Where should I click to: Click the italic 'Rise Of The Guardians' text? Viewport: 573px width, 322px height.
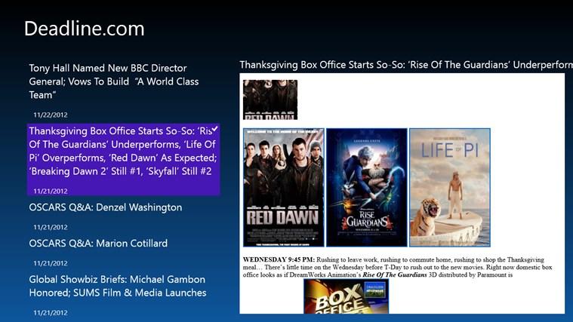[395, 275]
